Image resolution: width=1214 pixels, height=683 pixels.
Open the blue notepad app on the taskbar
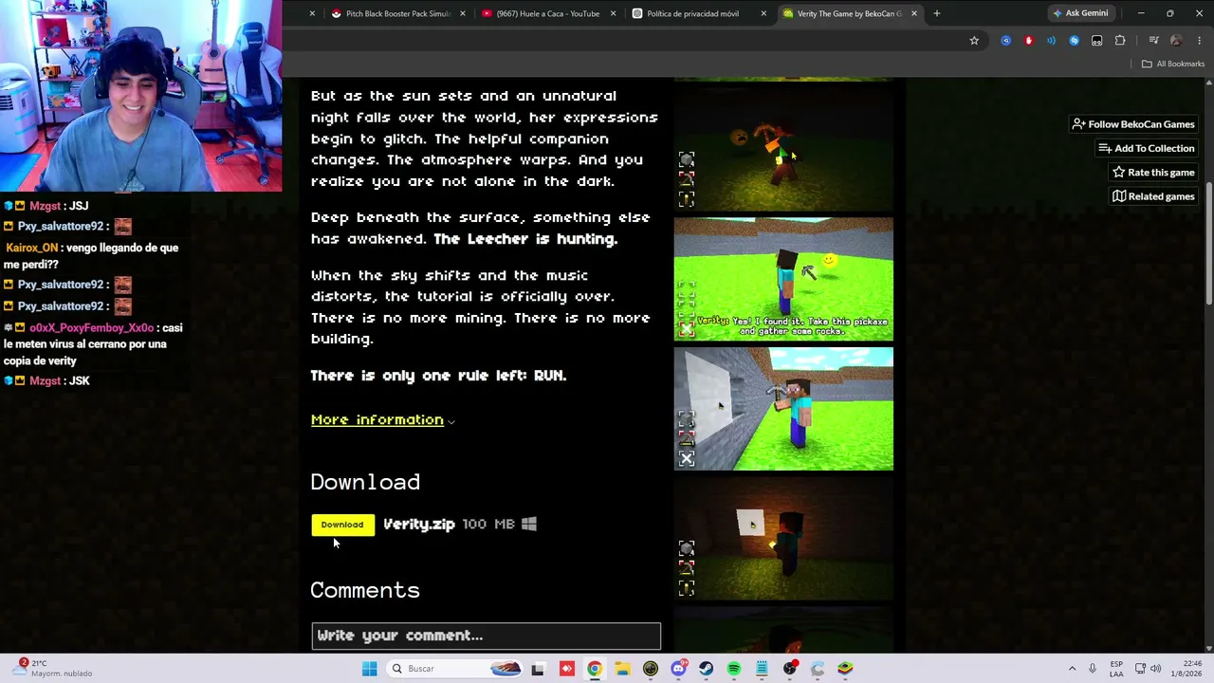pos(762,669)
